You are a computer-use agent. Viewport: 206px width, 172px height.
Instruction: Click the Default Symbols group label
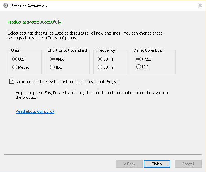tap(148, 50)
